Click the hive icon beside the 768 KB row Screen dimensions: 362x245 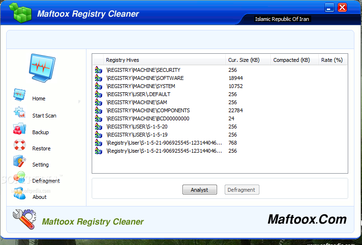tap(98, 143)
